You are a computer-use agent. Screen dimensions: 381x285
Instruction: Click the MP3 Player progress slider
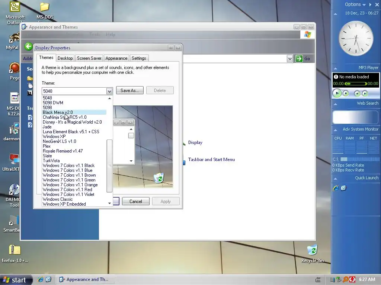coord(356,83)
